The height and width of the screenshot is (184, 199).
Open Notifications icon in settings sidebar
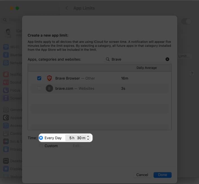point(6,74)
